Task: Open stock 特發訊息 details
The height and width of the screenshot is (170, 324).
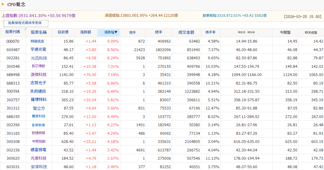Action: click(x=37, y=41)
